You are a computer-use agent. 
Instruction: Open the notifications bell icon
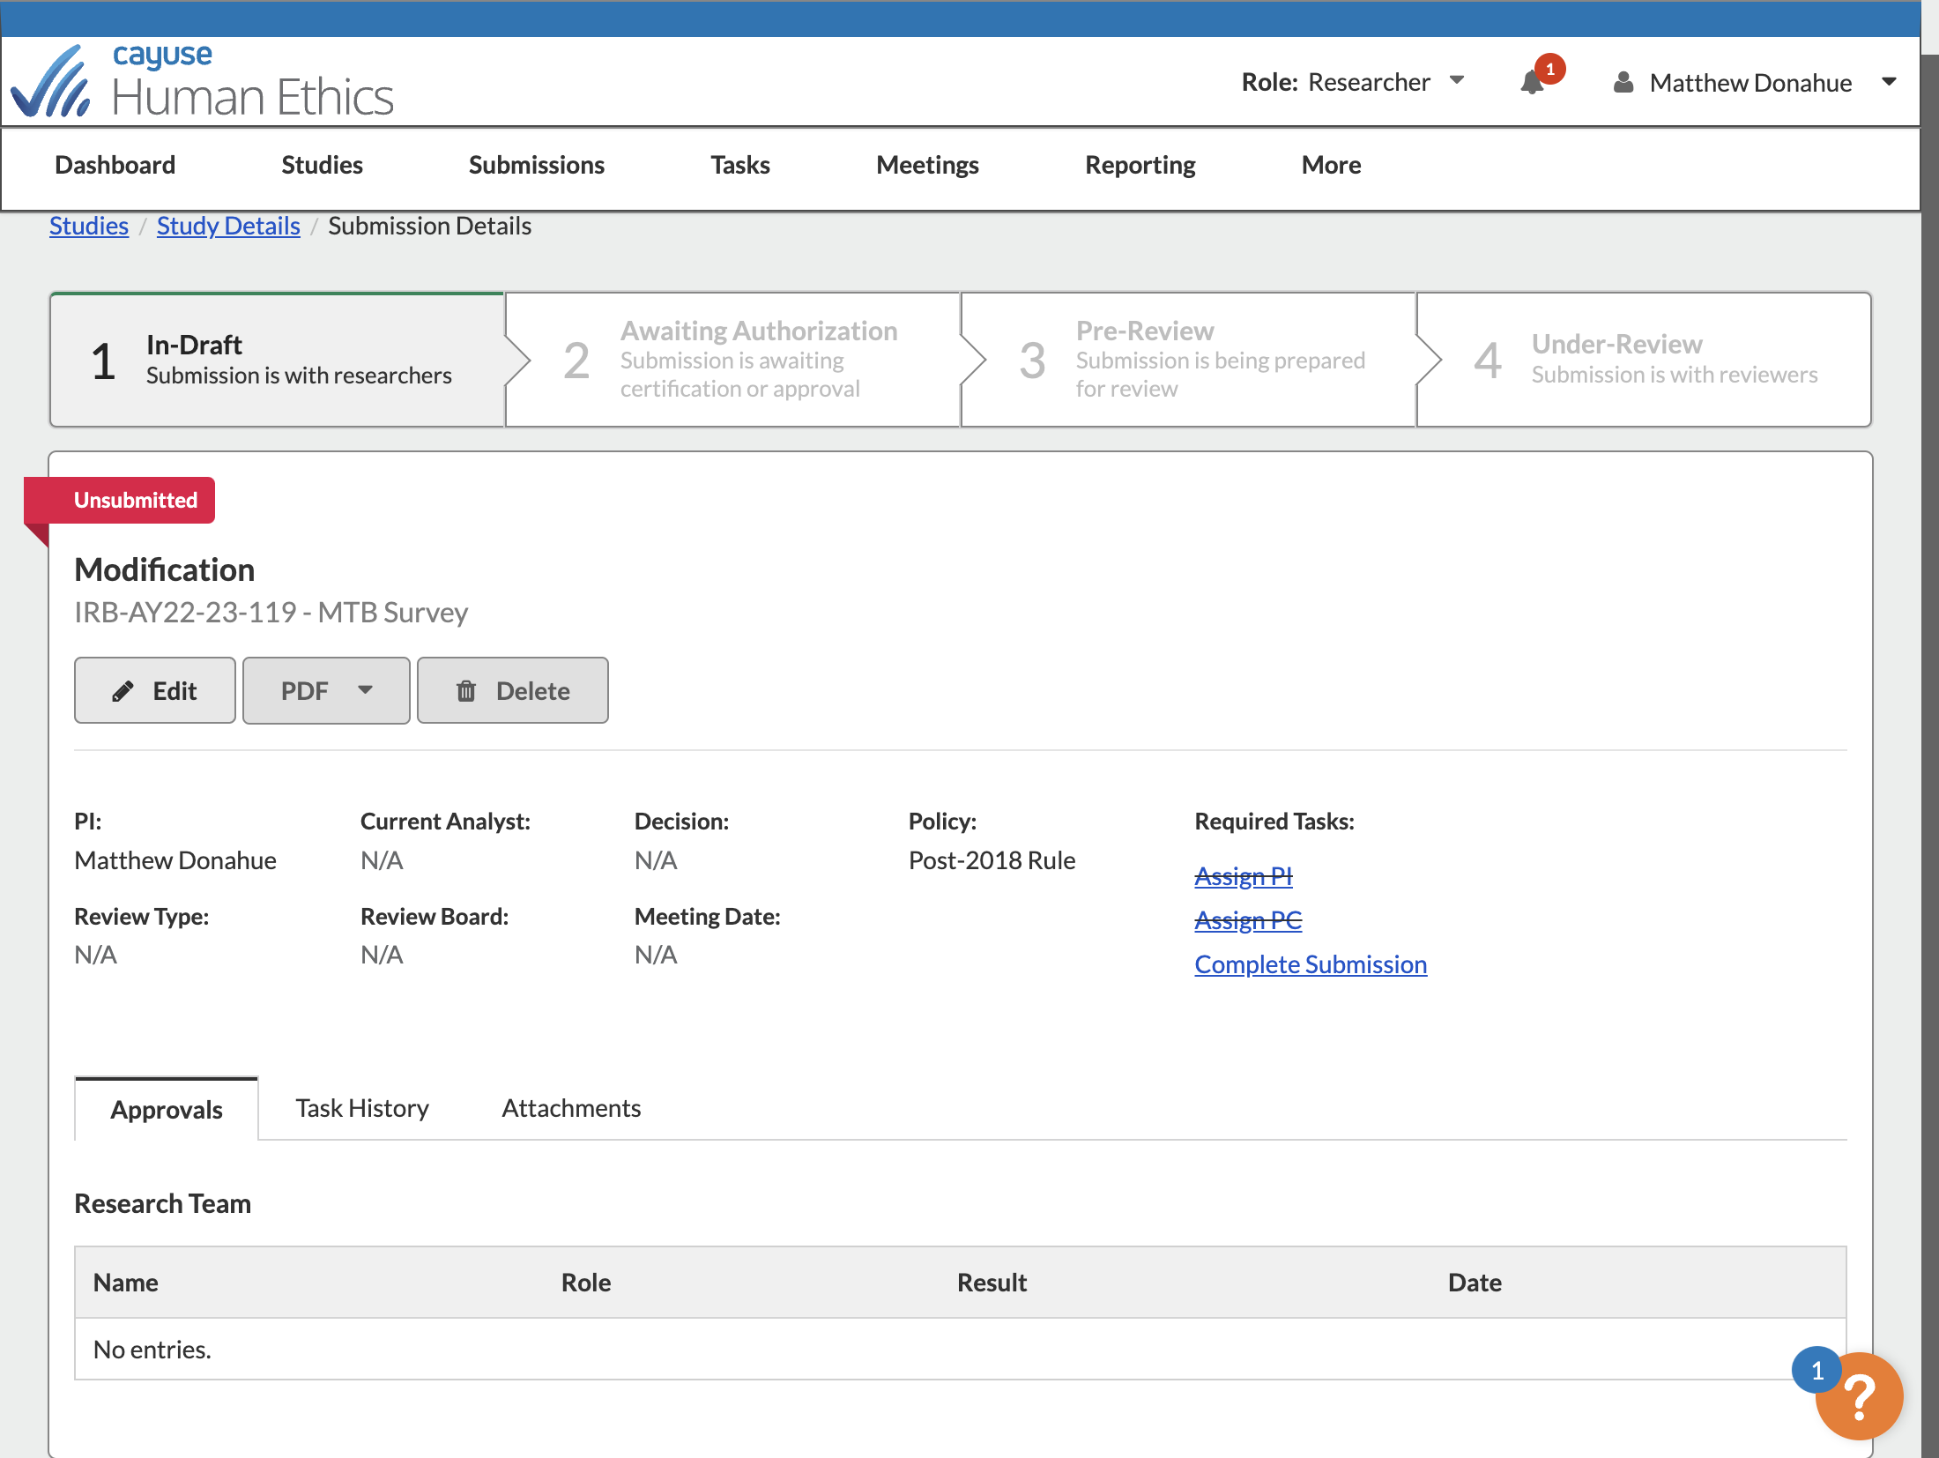[1532, 83]
